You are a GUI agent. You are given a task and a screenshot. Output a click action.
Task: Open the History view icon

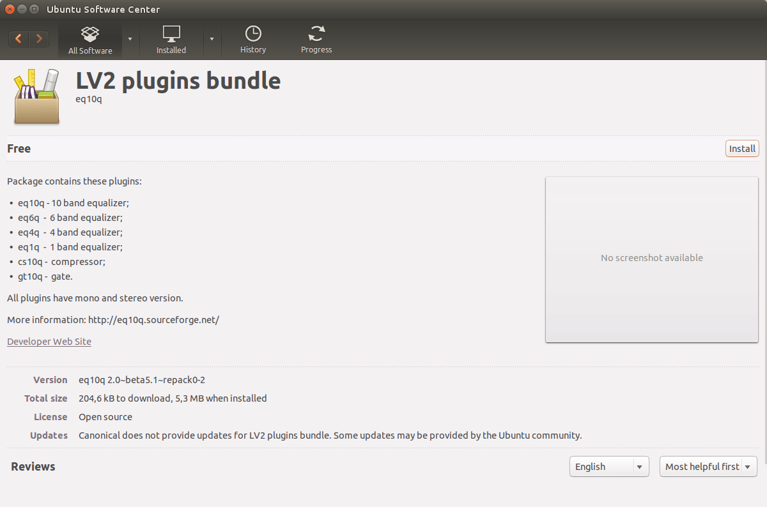[x=253, y=33]
